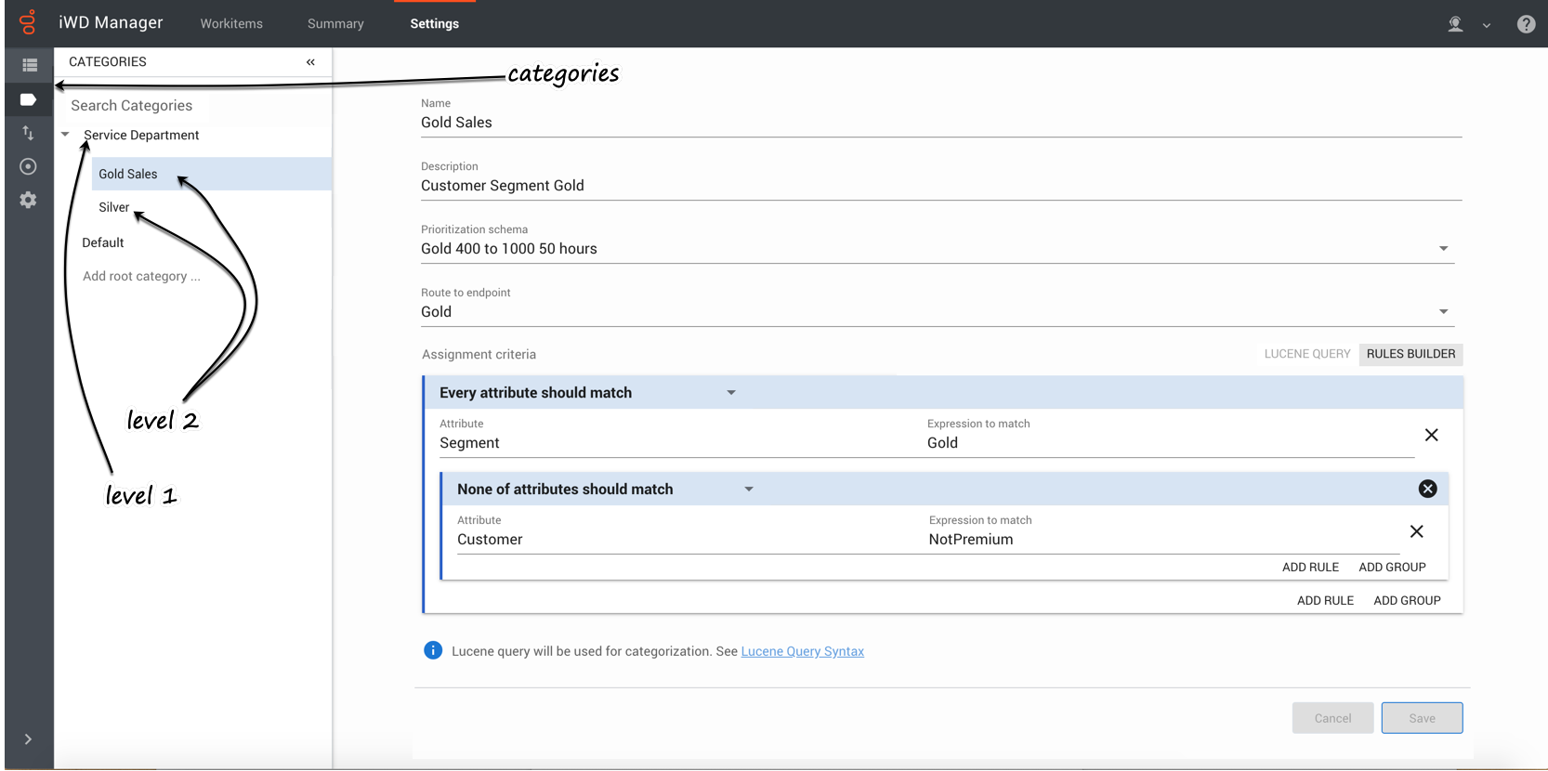1548x771 pixels.
Task: Select the categories tag sidebar icon
Action: [x=29, y=99]
